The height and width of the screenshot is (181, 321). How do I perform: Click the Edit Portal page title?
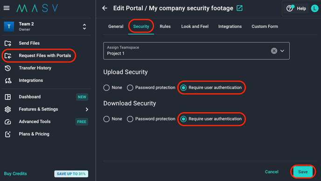(173, 8)
